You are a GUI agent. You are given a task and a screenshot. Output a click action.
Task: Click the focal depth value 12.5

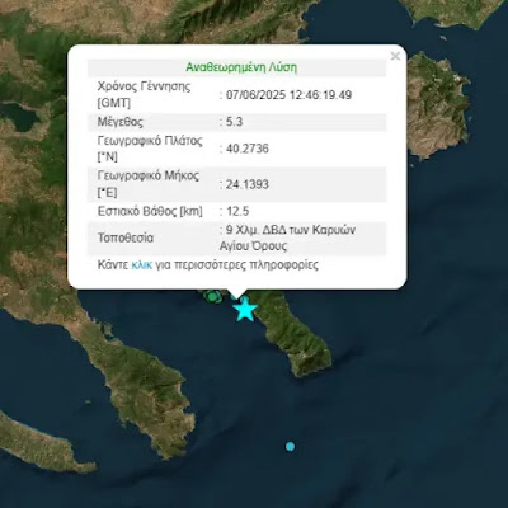coord(237,211)
